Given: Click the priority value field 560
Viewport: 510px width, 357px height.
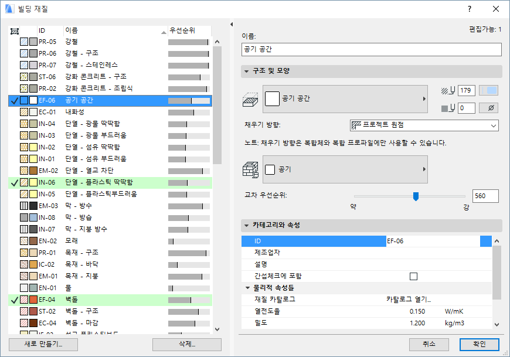Looking at the screenshot, I should coord(485,196).
